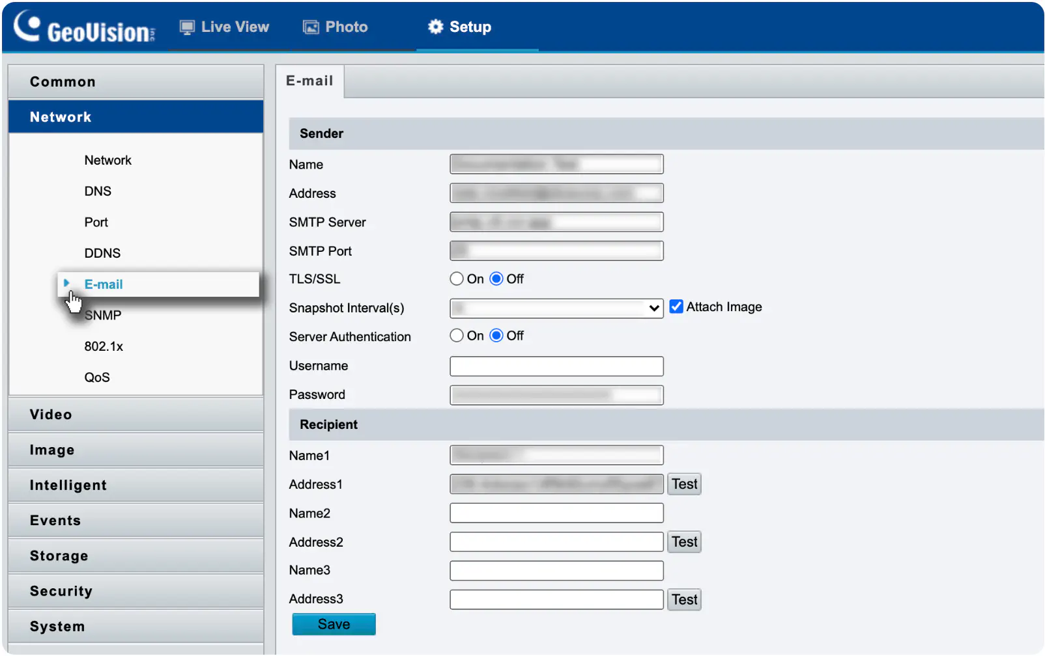This screenshot has height=656, width=1045.
Task: Turn Server Authentication On
Action: [457, 336]
